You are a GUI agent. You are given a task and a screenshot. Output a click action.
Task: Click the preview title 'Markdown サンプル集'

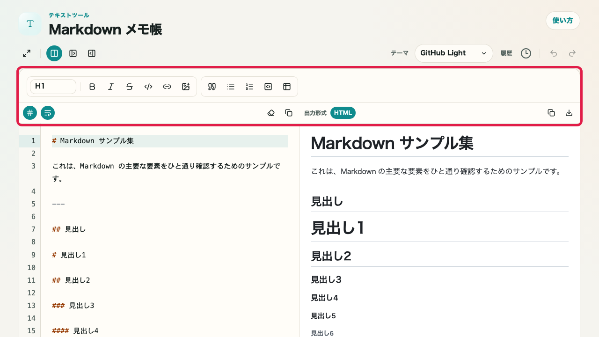pos(392,143)
